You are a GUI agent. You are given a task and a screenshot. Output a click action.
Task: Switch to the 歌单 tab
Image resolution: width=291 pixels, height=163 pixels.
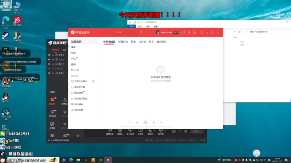(x=133, y=42)
